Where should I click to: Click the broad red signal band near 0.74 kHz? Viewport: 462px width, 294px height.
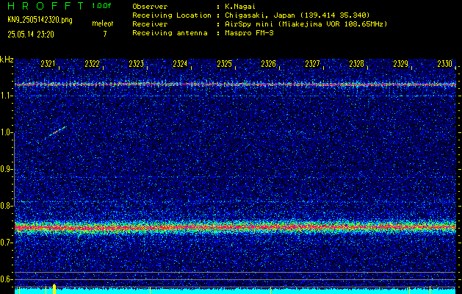click(235, 227)
